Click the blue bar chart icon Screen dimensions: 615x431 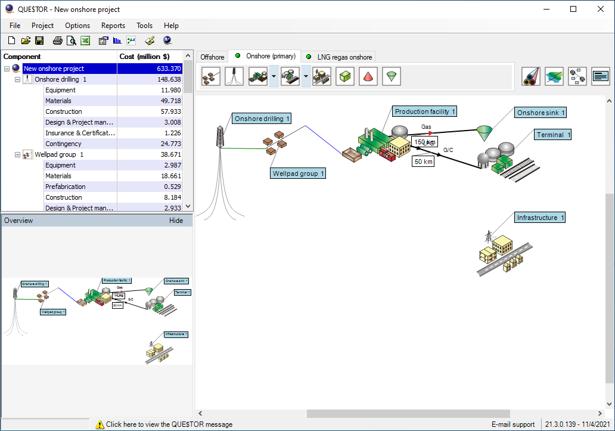tap(117, 41)
